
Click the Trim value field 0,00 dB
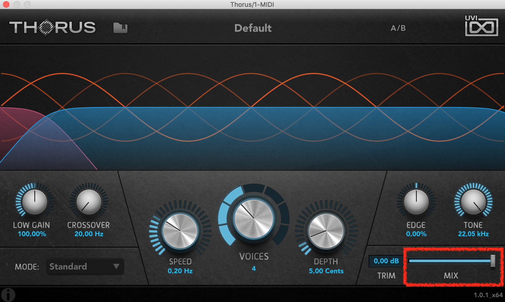(x=386, y=261)
